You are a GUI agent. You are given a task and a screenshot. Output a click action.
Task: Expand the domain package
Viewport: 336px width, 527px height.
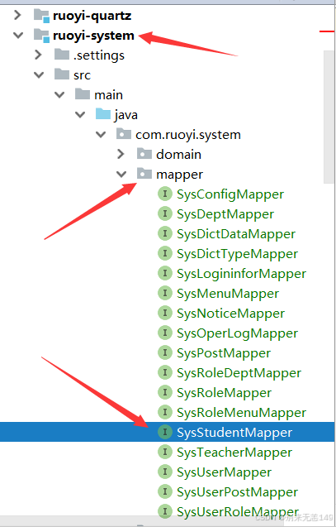coord(121,154)
